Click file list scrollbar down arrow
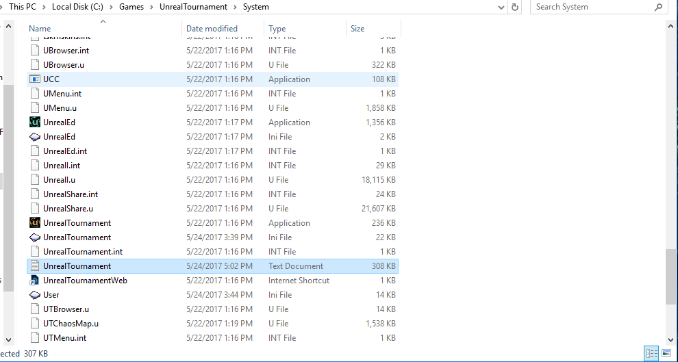The image size is (678, 362). coord(670,340)
